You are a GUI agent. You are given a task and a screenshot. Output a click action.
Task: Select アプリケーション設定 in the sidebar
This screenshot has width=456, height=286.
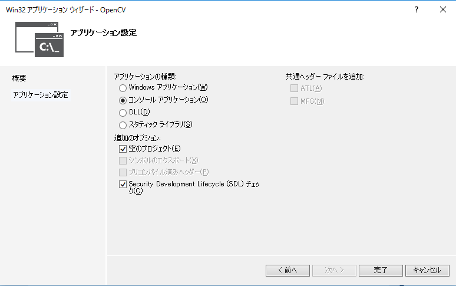(x=40, y=95)
